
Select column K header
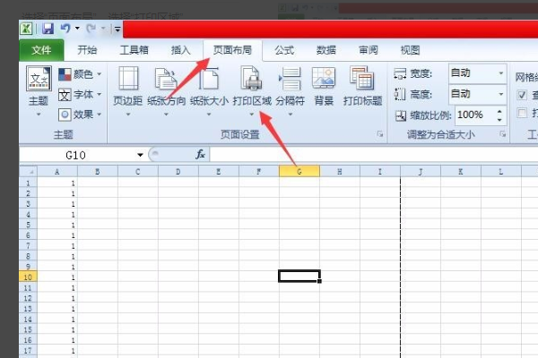461,171
